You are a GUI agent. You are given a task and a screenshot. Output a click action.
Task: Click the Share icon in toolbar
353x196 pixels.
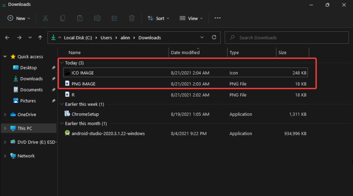pos(115,18)
